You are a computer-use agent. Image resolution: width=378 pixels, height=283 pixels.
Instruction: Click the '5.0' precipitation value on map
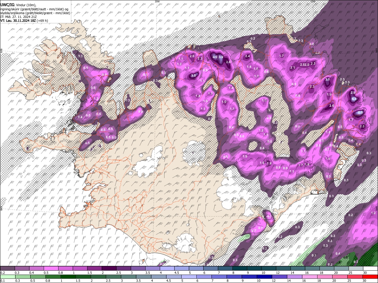coord(360,113)
